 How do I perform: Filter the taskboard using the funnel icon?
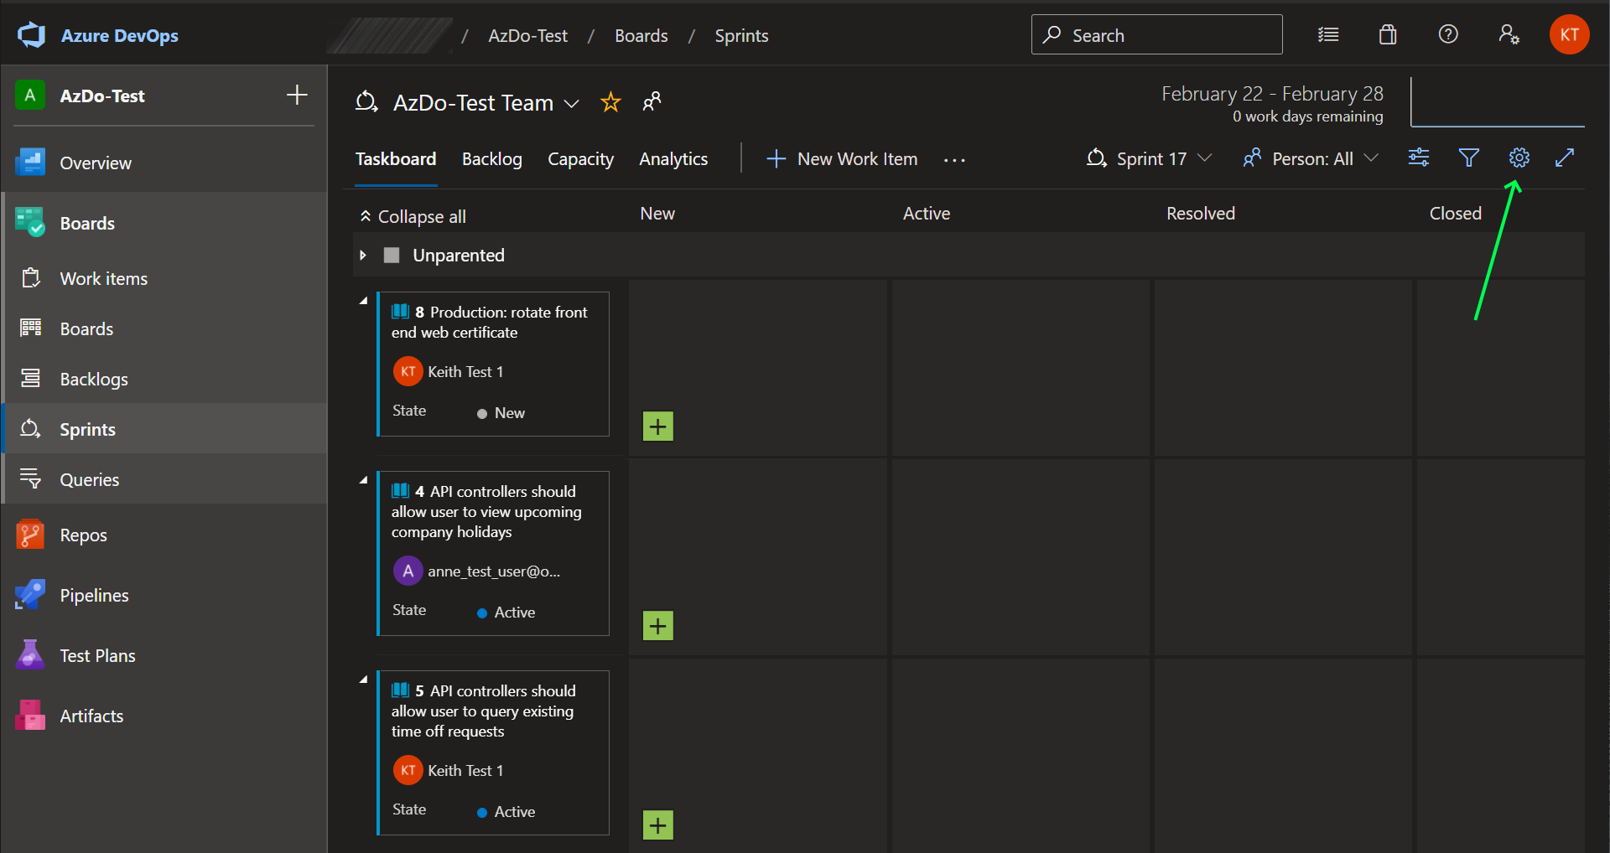coord(1468,158)
